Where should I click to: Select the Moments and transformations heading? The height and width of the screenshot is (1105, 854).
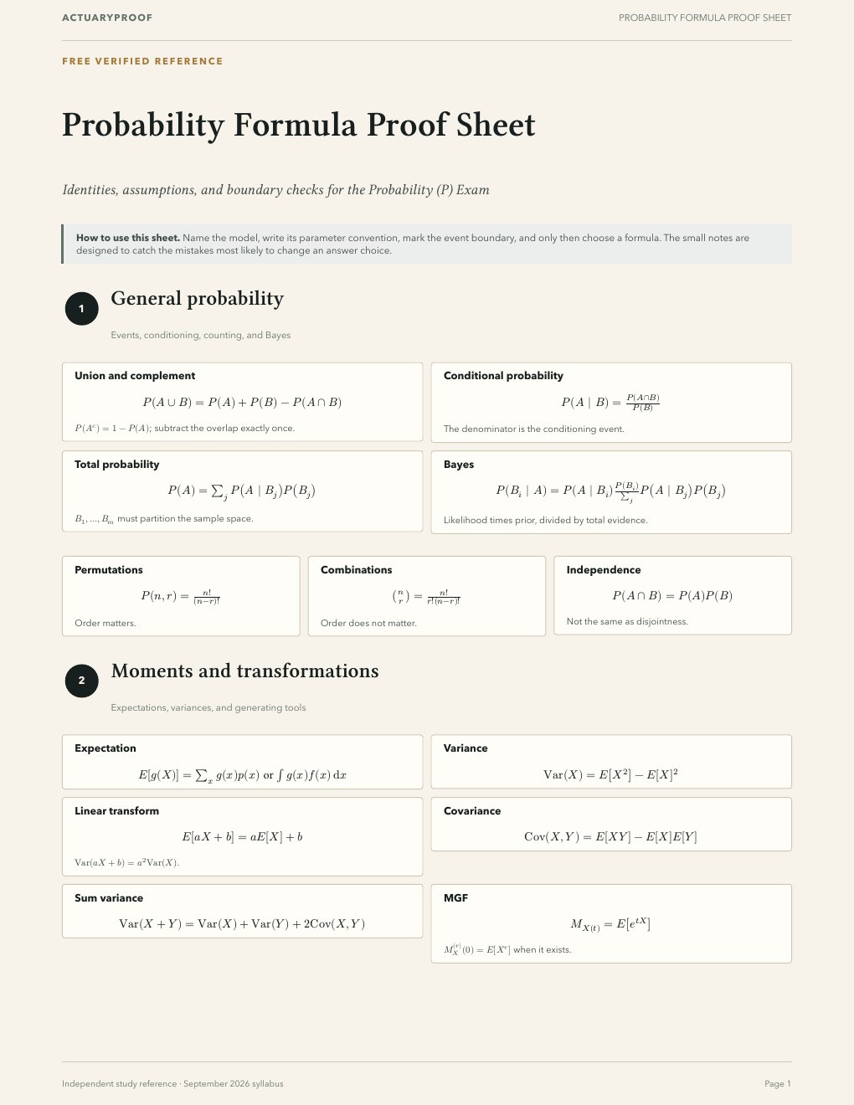coord(244,671)
